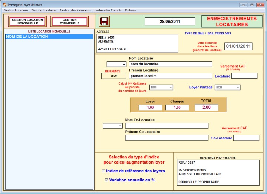Click the Charges amount field
Viewport: 267px width, 194px height.
[177, 108]
